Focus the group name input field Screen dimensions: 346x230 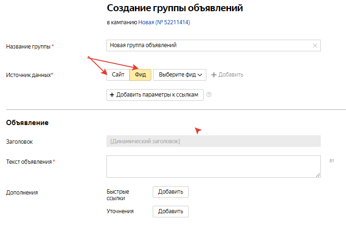208,46
